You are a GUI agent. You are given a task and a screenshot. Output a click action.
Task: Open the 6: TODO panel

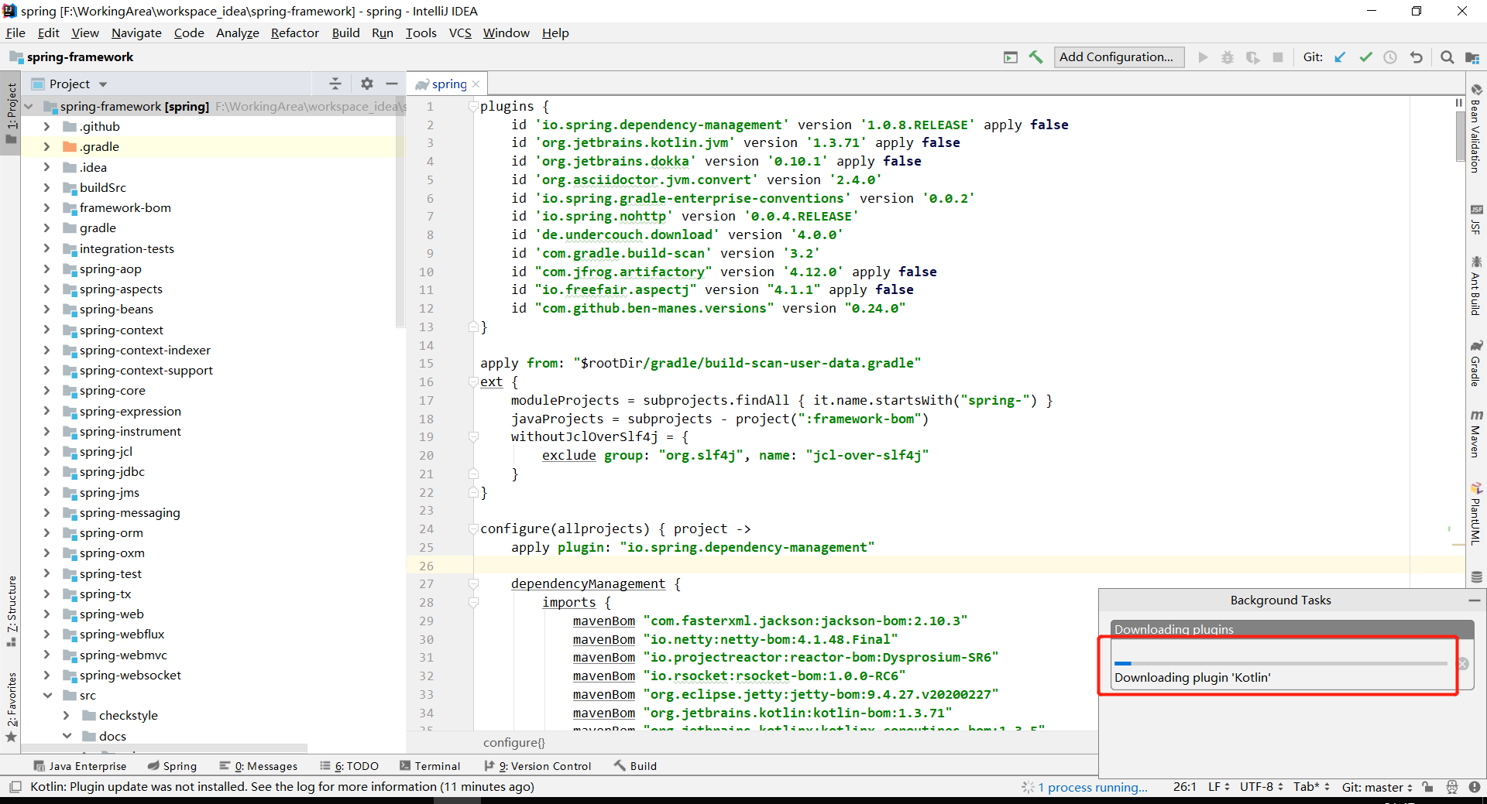coord(349,766)
